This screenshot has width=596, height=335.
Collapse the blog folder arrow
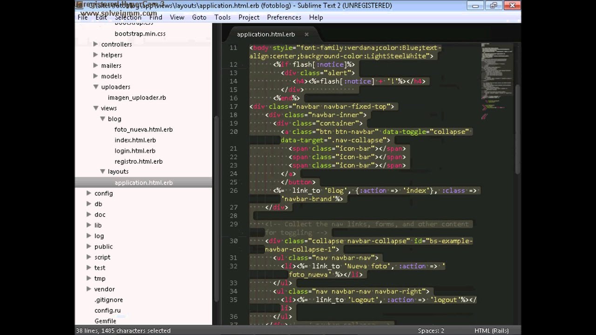(x=102, y=119)
